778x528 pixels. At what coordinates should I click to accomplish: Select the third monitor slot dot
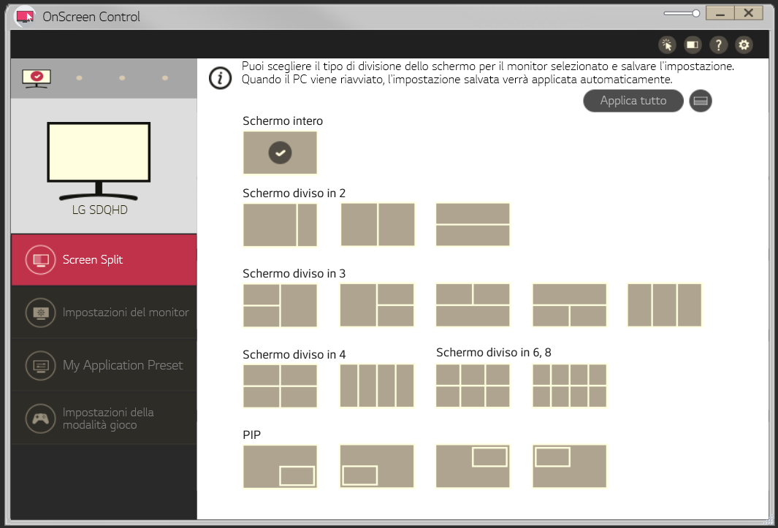coord(122,78)
